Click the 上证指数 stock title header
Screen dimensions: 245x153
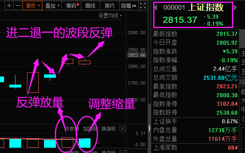[205, 7]
